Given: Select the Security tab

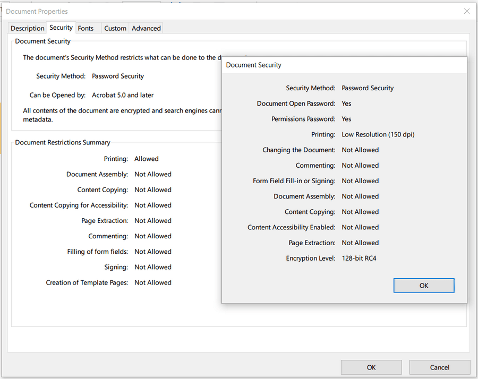Looking at the screenshot, I should 61,28.
